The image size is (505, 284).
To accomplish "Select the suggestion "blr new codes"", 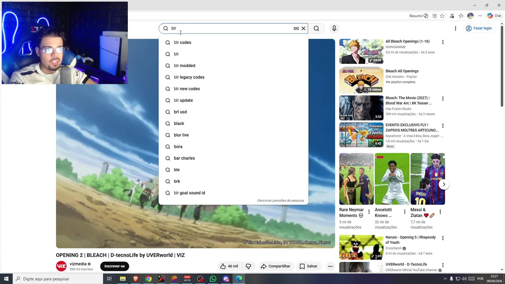I will pyautogui.click(x=233, y=89).
